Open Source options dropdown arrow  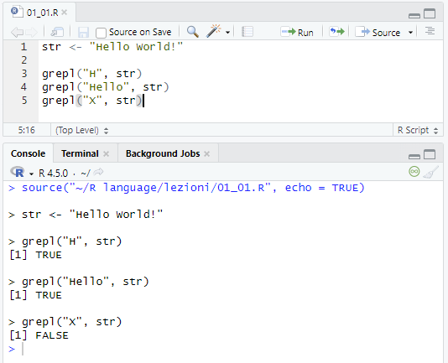[x=410, y=32]
